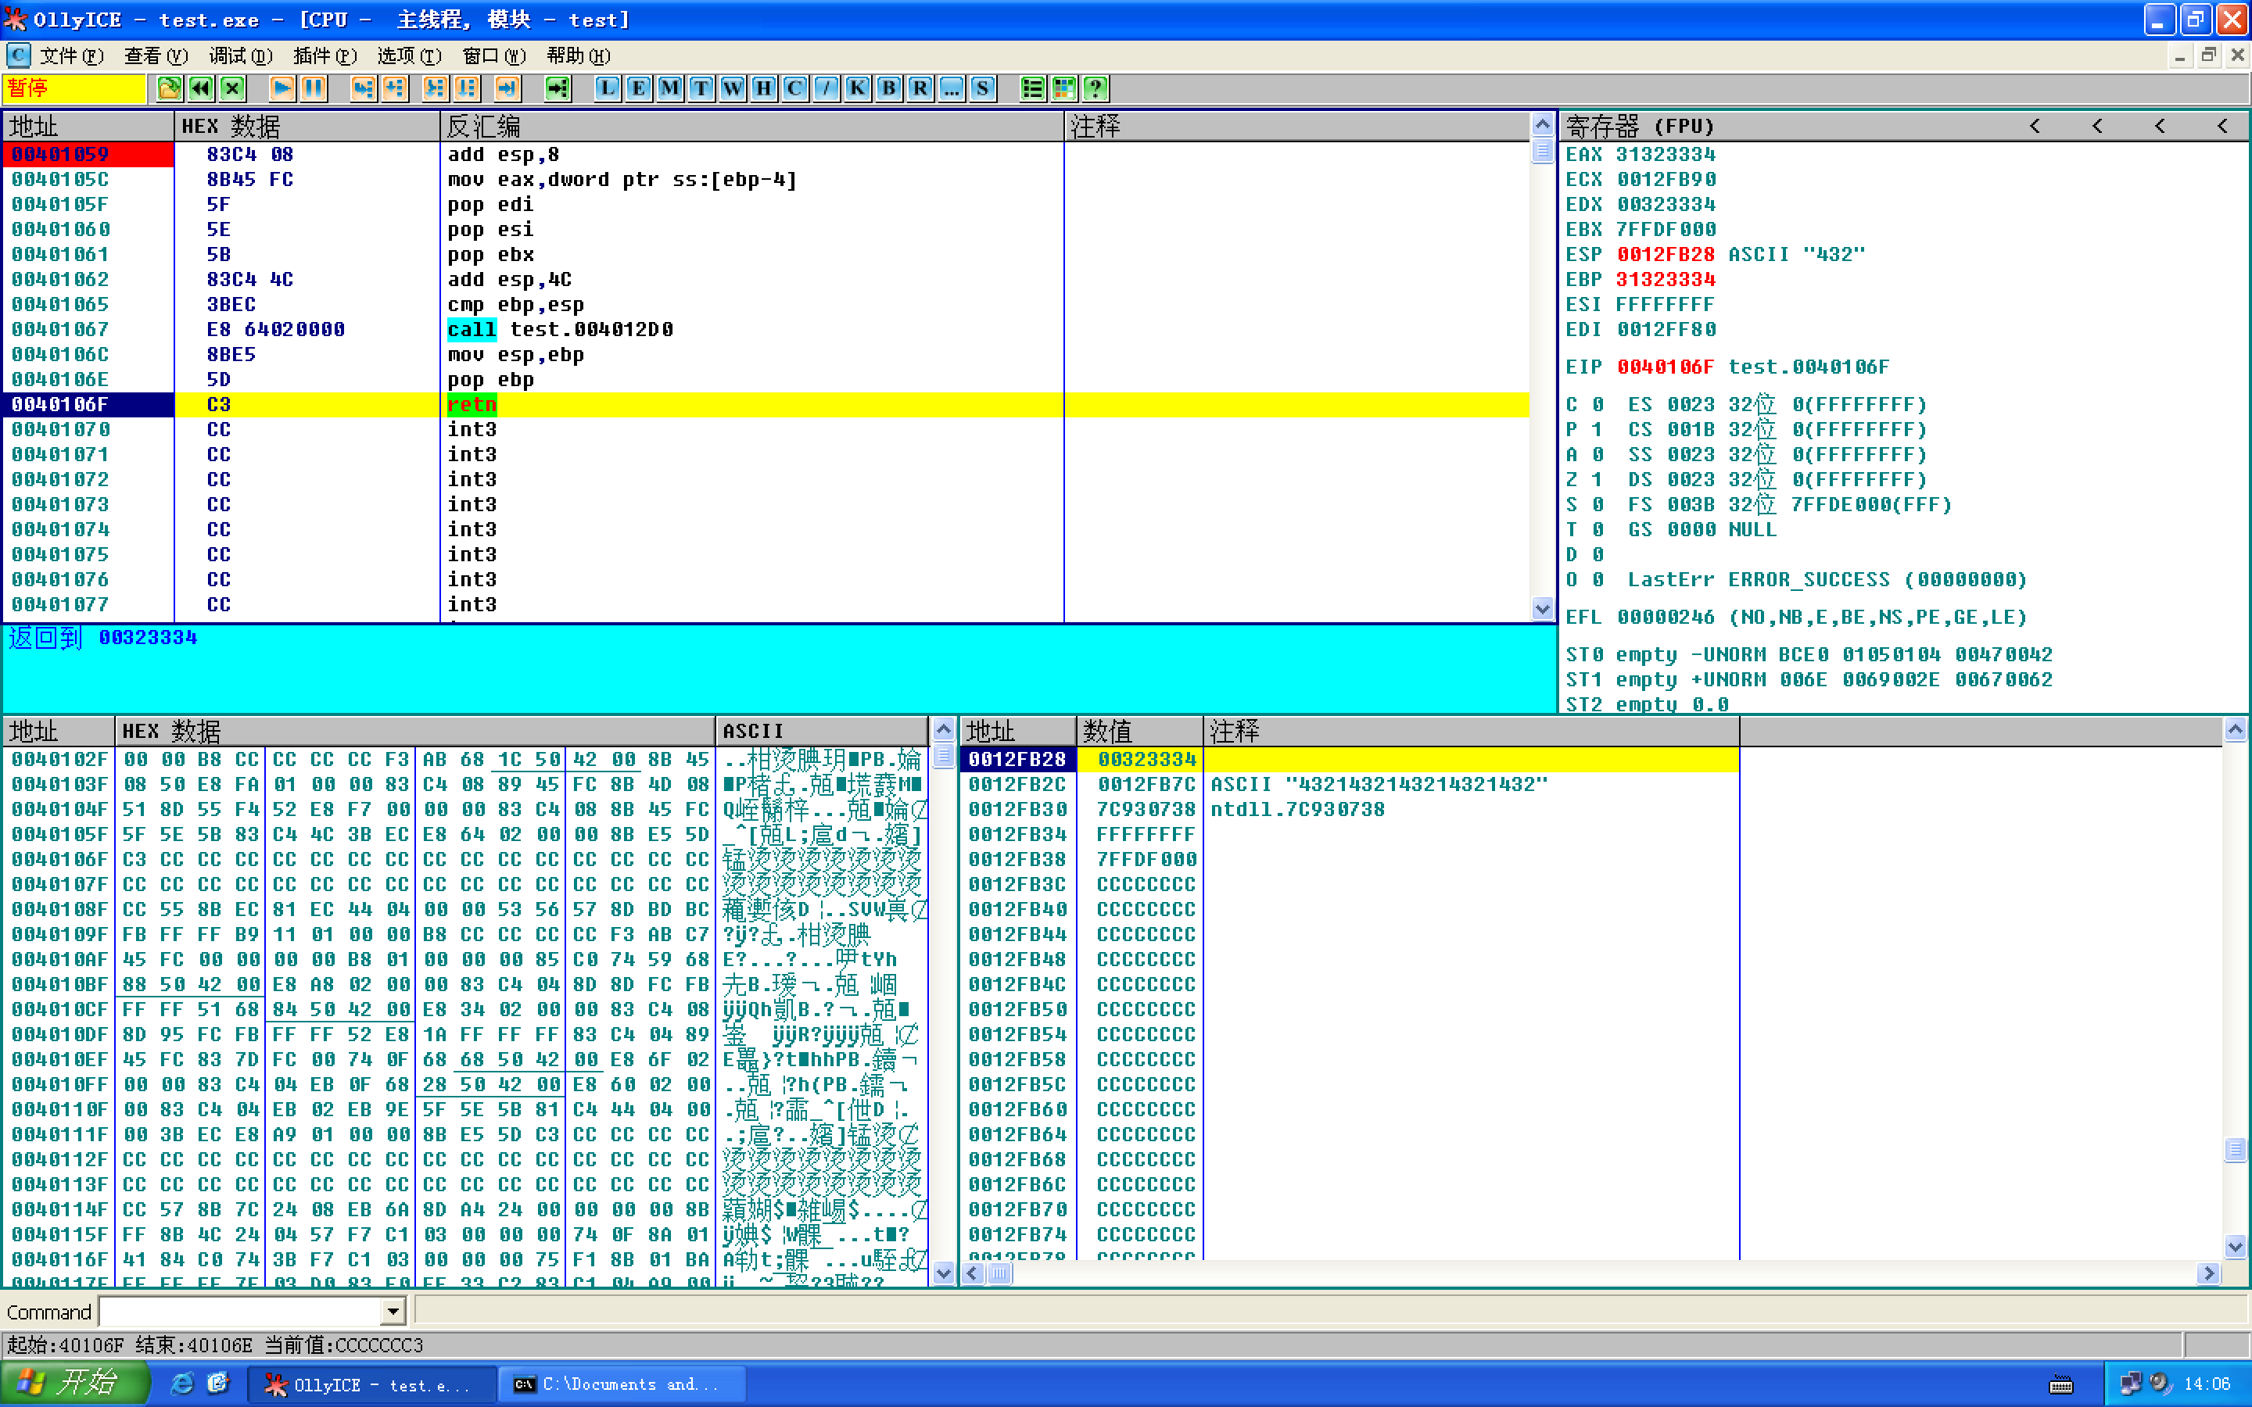Open the 调试(D) menu
Image resolution: width=2252 pixels, height=1407 pixels.
pyautogui.click(x=240, y=55)
